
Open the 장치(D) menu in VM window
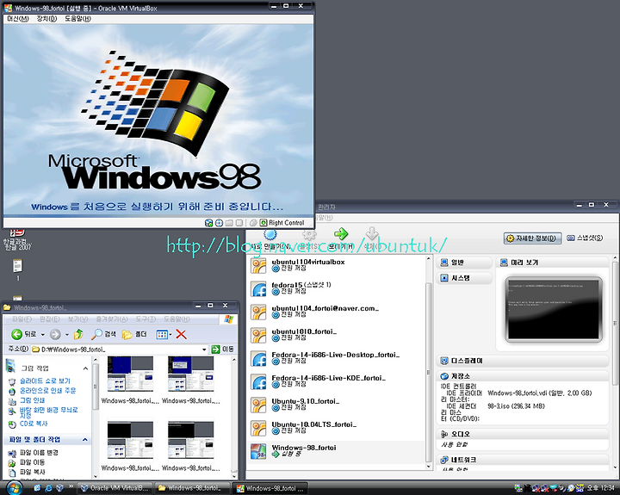point(46,19)
